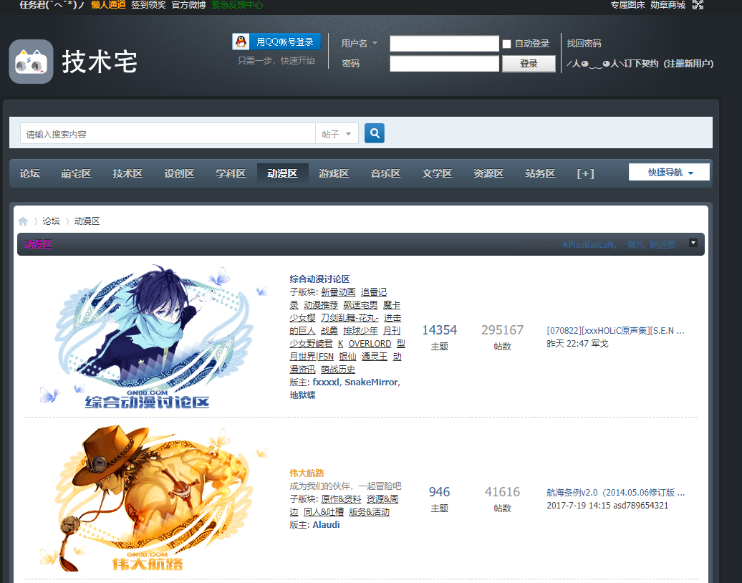
Task: Select the 动漫区 navigation tab
Action: pyautogui.click(x=282, y=173)
